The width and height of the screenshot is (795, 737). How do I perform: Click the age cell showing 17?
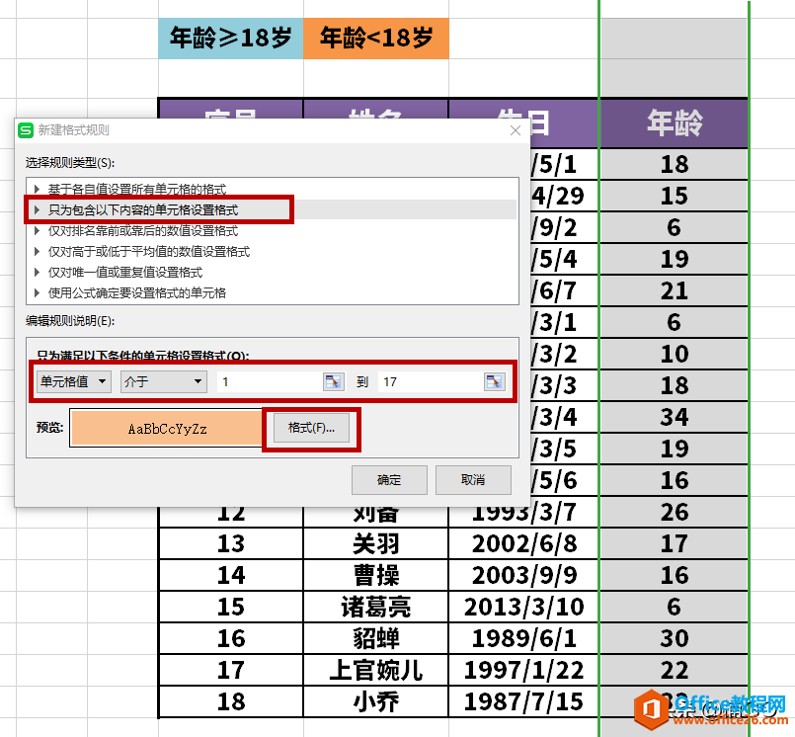click(x=674, y=543)
